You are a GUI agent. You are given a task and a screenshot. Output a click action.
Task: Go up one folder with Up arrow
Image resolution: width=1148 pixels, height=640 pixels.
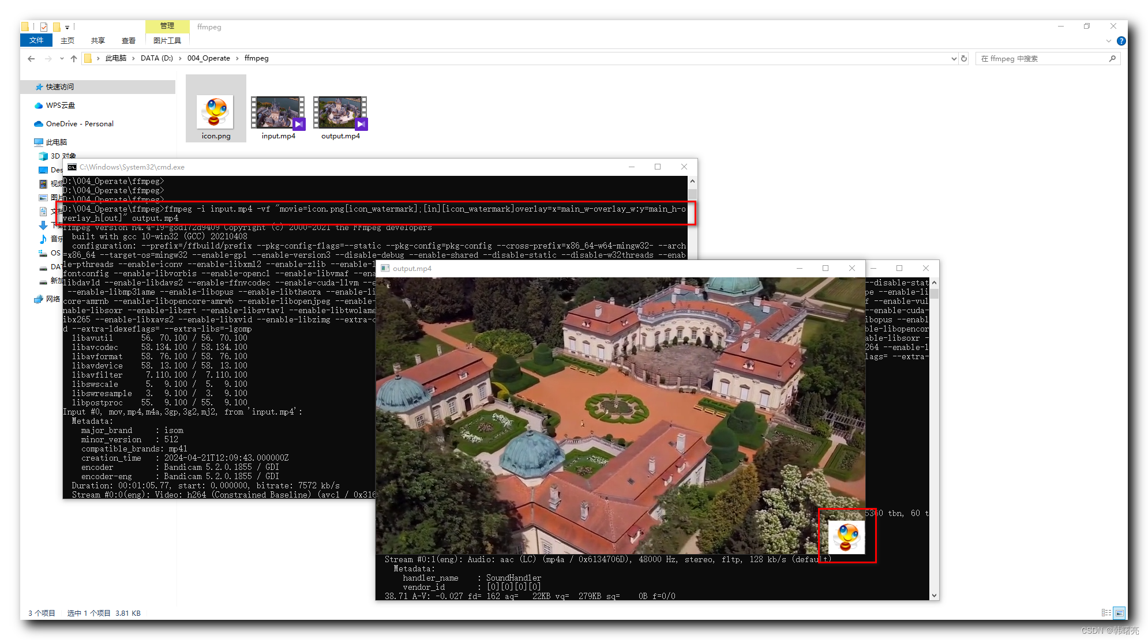[x=74, y=58]
